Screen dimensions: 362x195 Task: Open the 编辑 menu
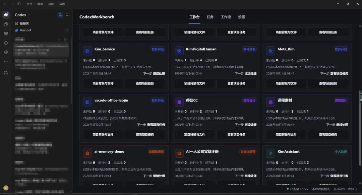click(40, 4)
